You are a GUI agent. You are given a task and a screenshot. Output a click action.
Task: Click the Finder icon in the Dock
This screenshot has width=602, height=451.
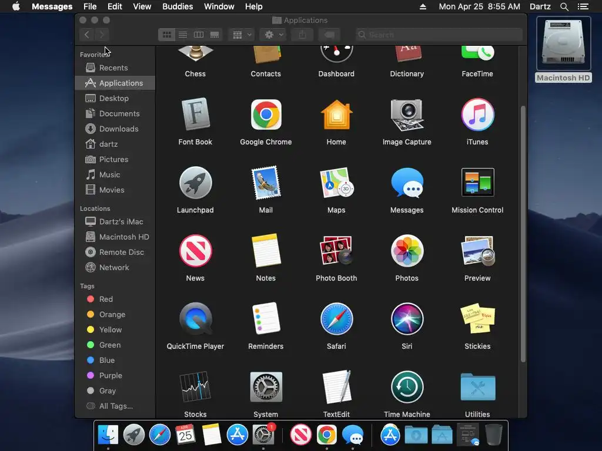click(x=108, y=435)
